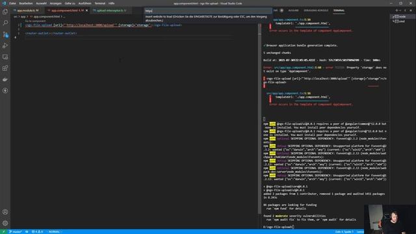Image resolution: width=416 pixels, height=234 pixels.
Task: Select the cmd terminal instance
Action: point(402,21)
